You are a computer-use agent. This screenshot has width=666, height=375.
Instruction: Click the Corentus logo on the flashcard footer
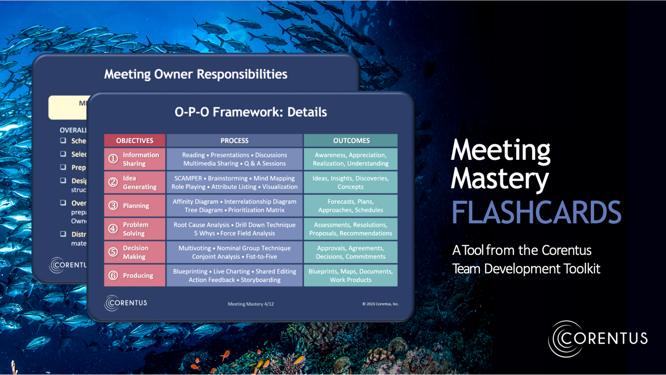pyautogui.click(x=125, y=303)
